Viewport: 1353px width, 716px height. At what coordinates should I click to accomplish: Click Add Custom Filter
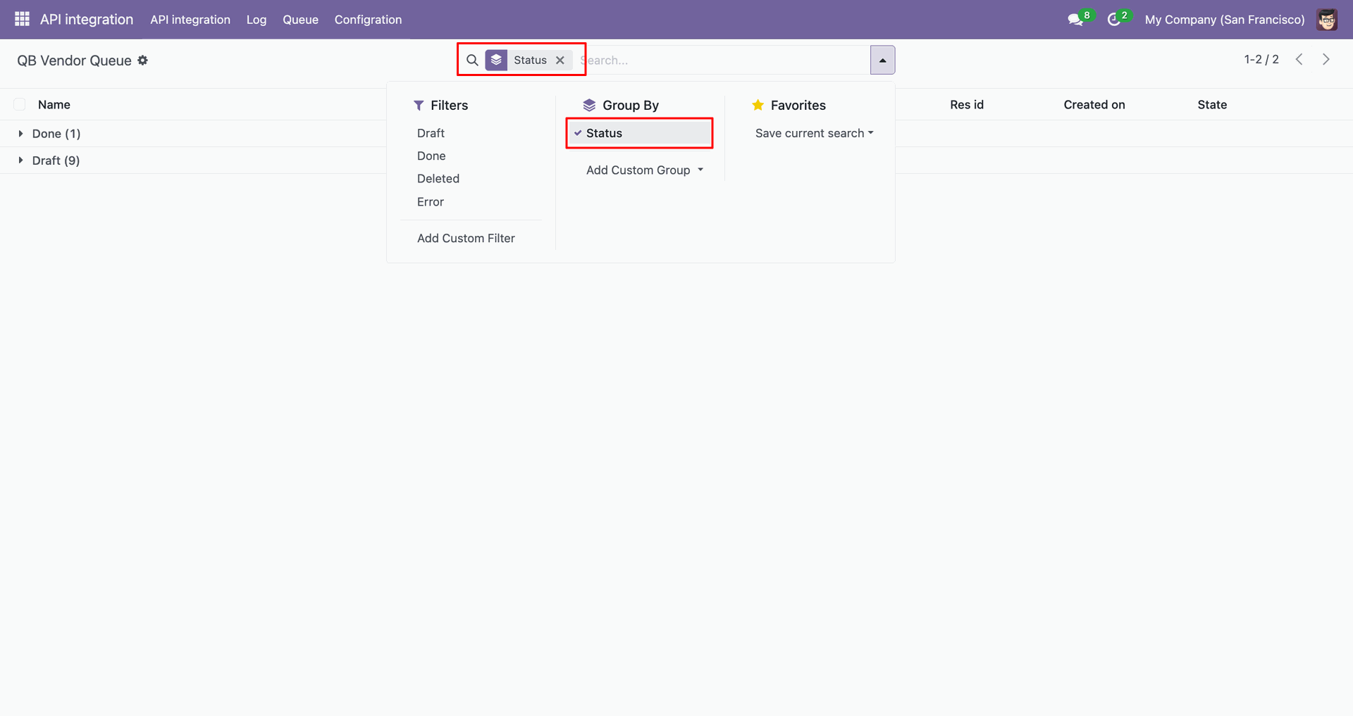pyautogui.click(x=466, y=239)
